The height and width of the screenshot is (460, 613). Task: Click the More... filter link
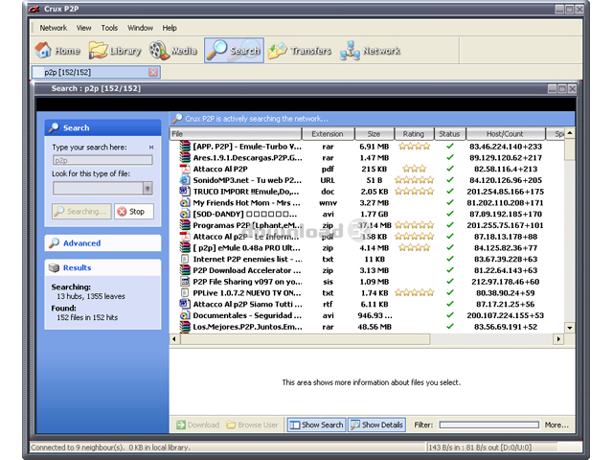tap(556, 425)
